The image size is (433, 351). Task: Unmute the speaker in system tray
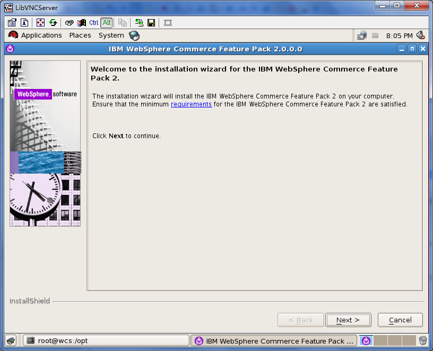420,35
